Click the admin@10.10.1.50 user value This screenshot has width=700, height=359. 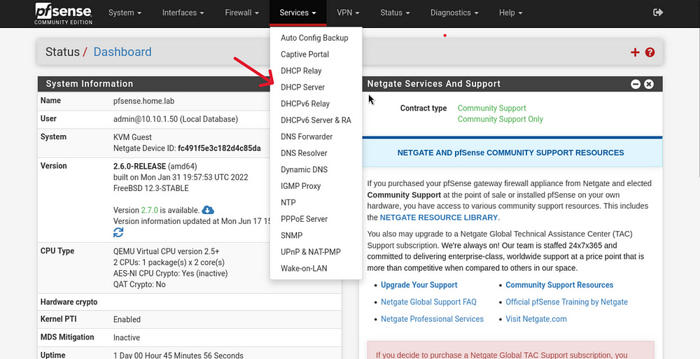pos(176,119)
